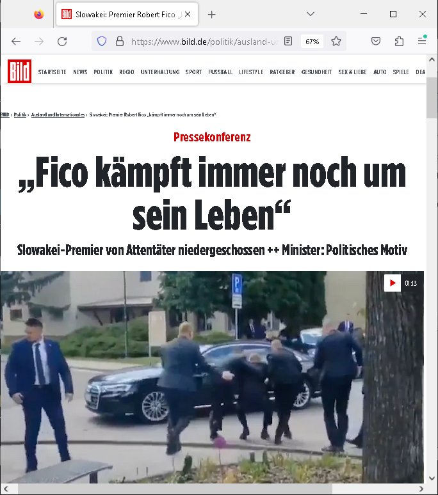Close the Slowakei Premier Robert Fico tab
Screen dimensions: 438x495
[188, 14]
